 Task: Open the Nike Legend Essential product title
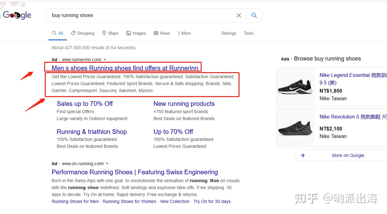tap(353, 79)
